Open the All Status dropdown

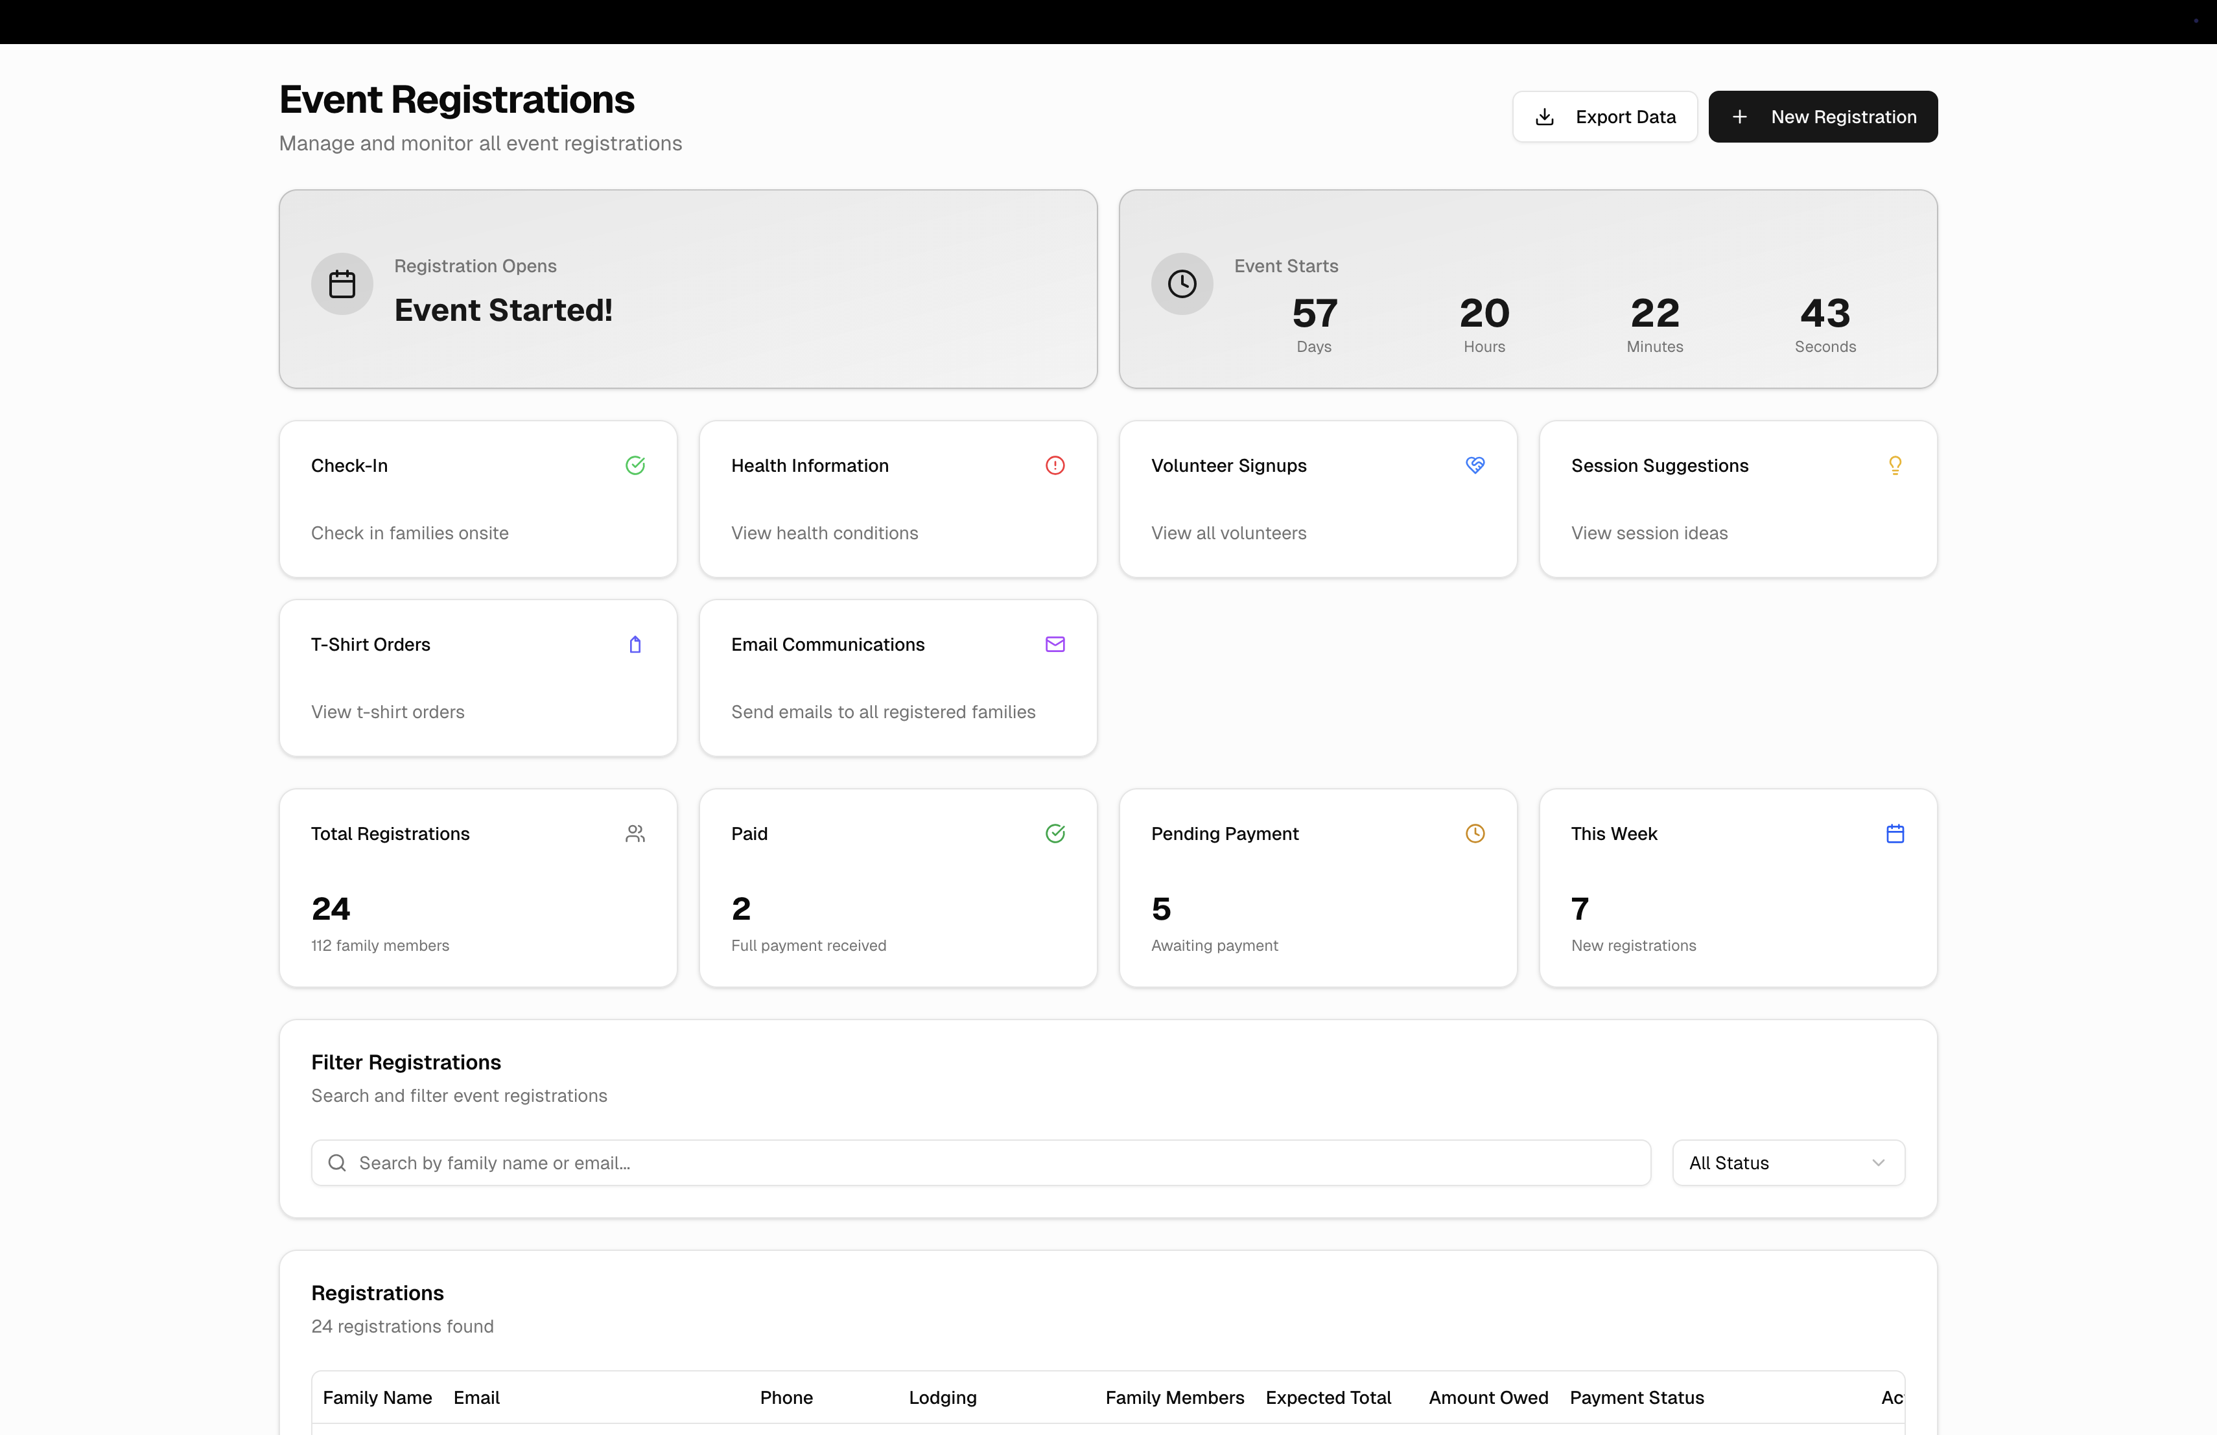click(x=1789, y=1163)
